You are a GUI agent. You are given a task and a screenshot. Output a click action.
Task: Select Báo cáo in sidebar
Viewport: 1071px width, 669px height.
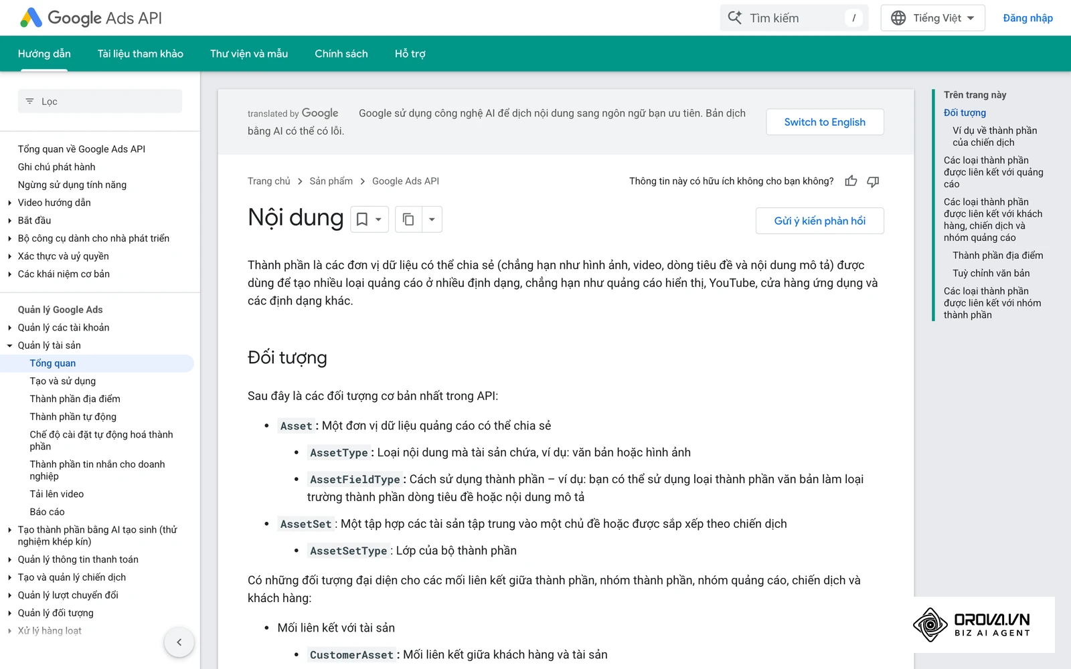47,512
